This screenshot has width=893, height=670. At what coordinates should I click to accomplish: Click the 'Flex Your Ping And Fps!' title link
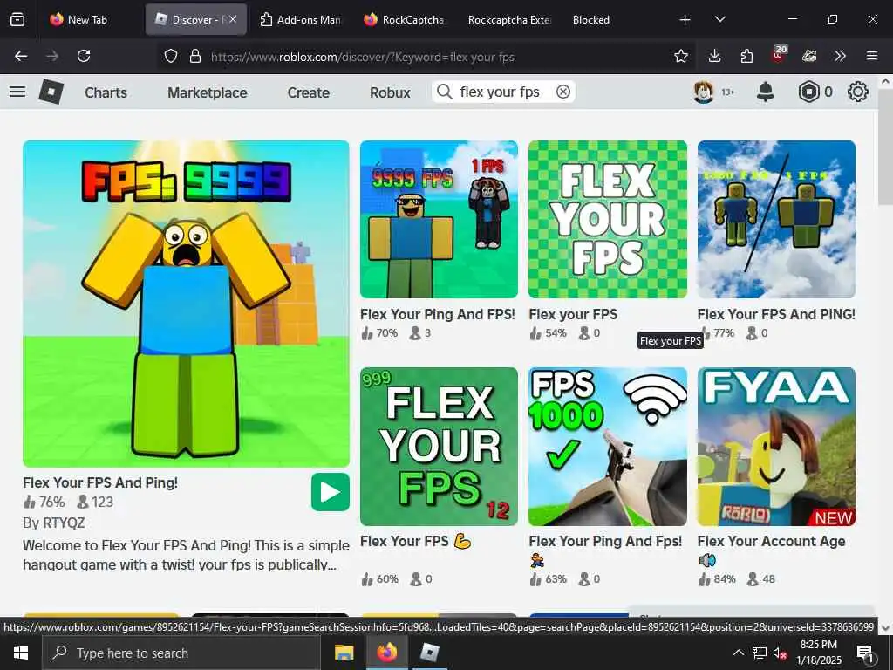605,541
